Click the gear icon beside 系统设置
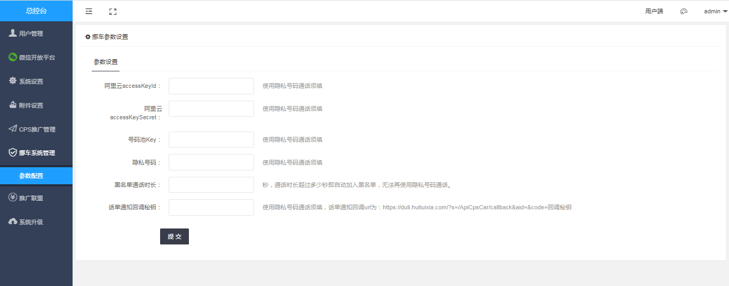The width and height of the screenshot is (729, 286). click(x=13, y=81)
